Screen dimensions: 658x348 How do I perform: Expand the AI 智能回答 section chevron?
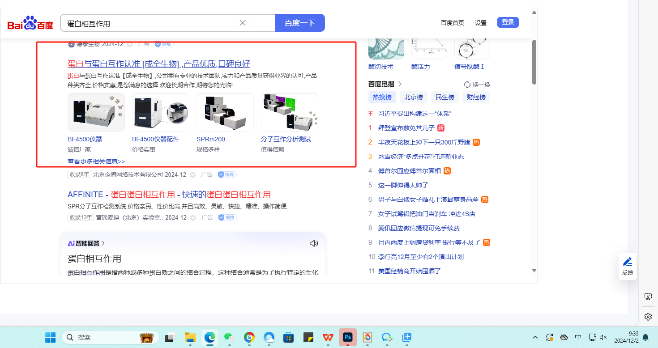tap(103, 243)
